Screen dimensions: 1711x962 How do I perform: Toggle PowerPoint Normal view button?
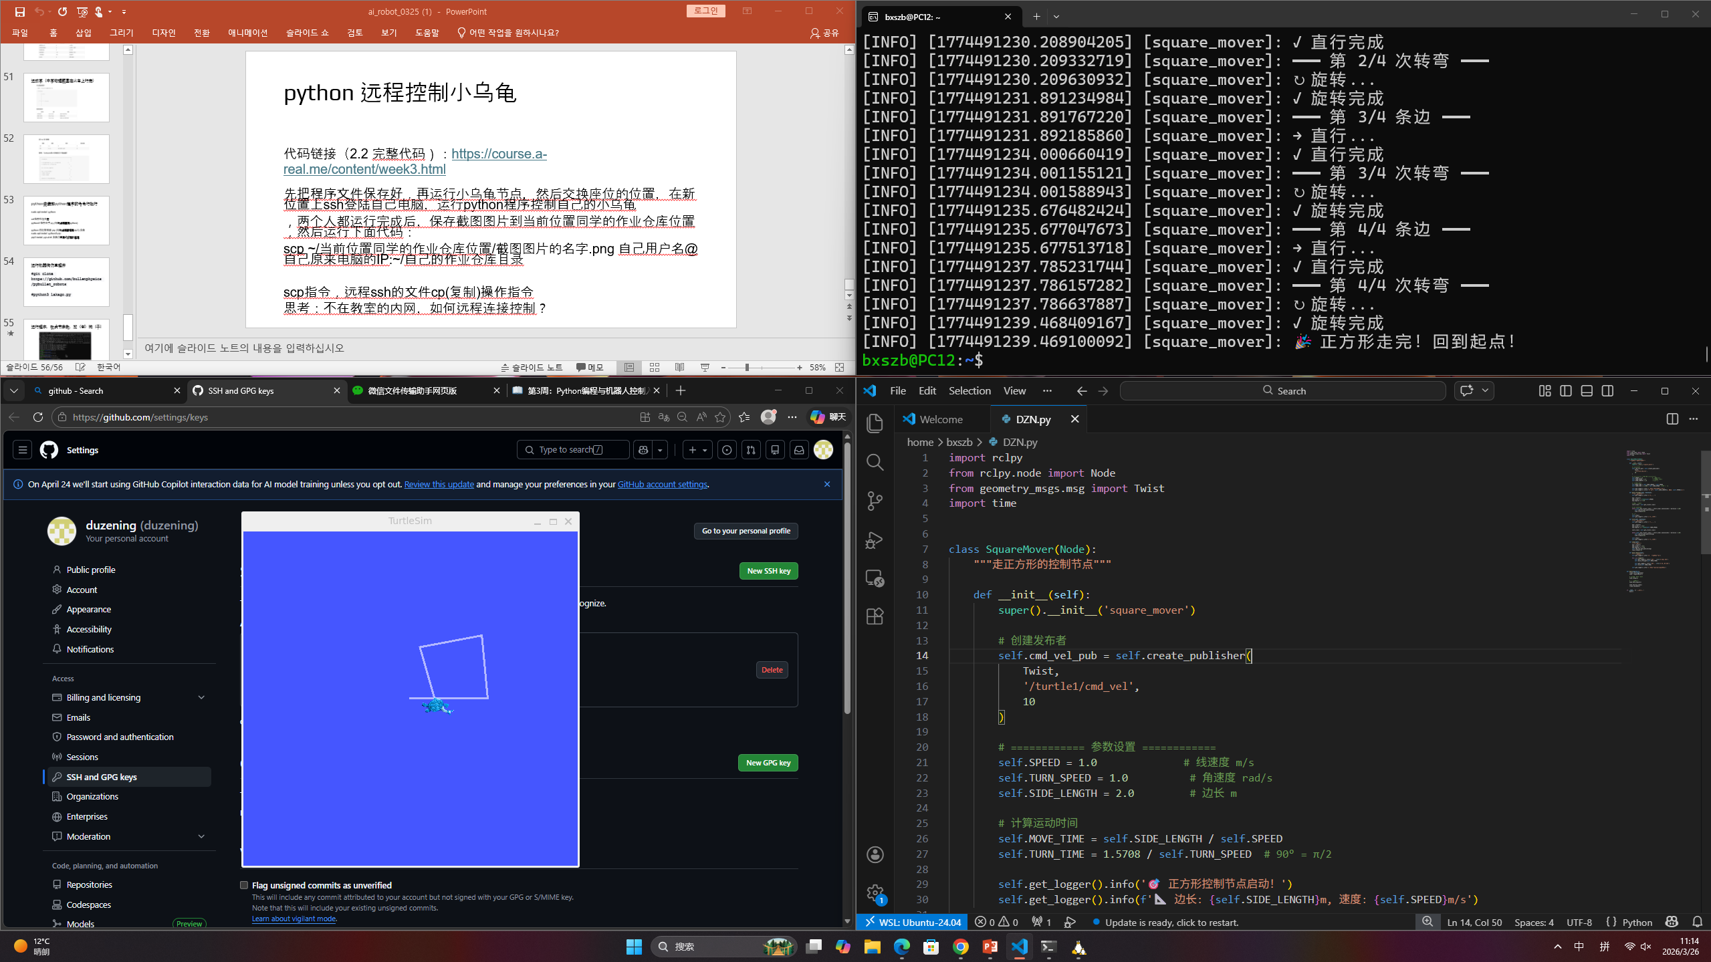629,367
